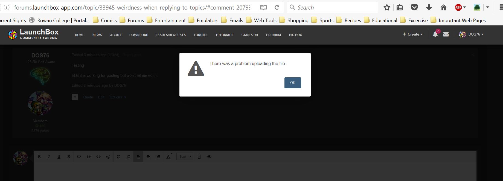Center text in the editor
The width and height of the screenshot is (503, 181).
(148, 157)
